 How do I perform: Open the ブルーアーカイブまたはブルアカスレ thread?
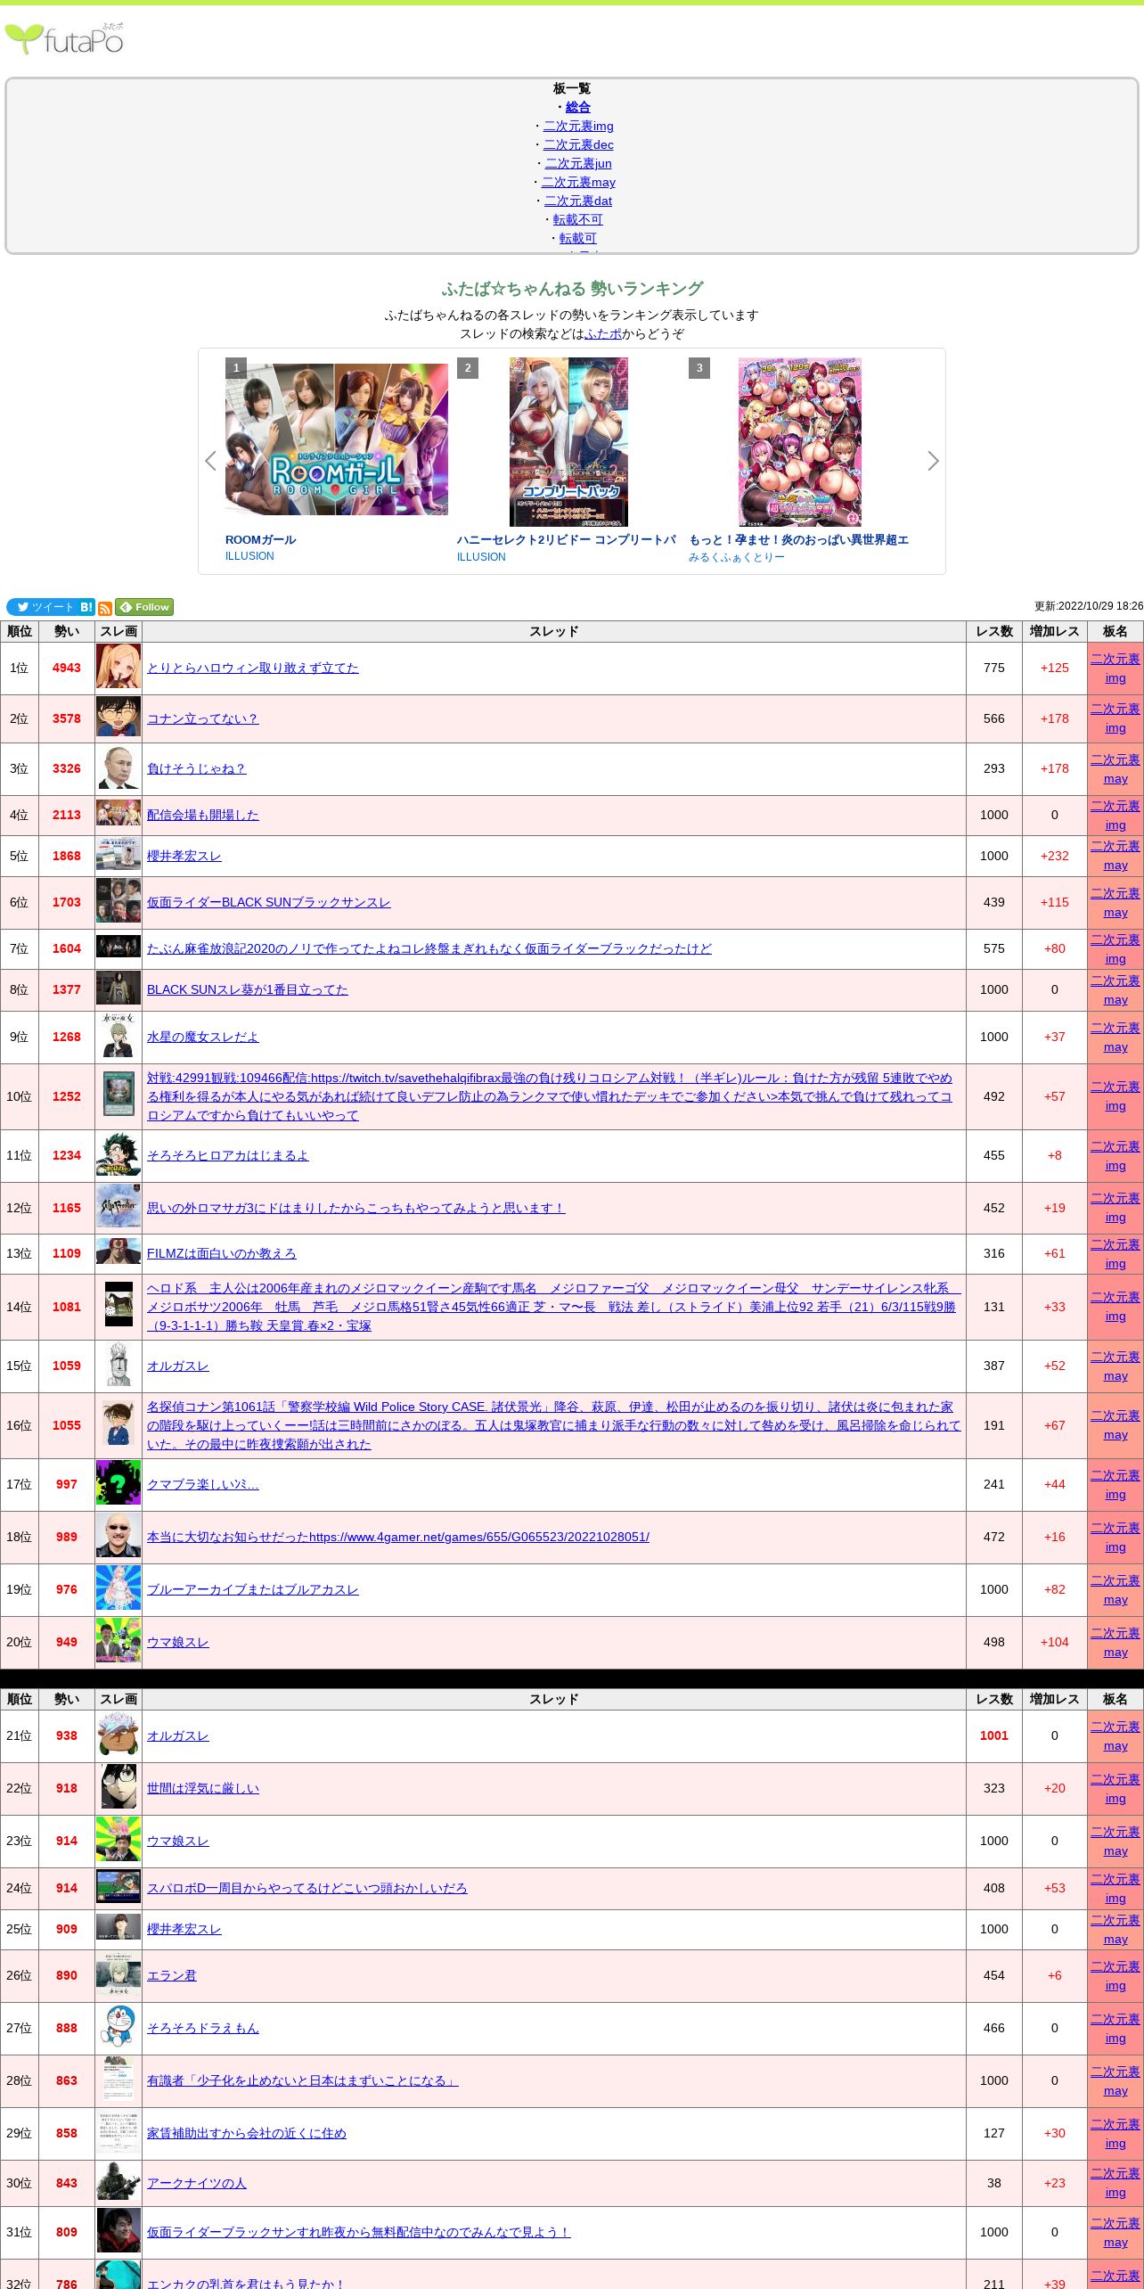pyautogui.click(x=253, y=1589)
